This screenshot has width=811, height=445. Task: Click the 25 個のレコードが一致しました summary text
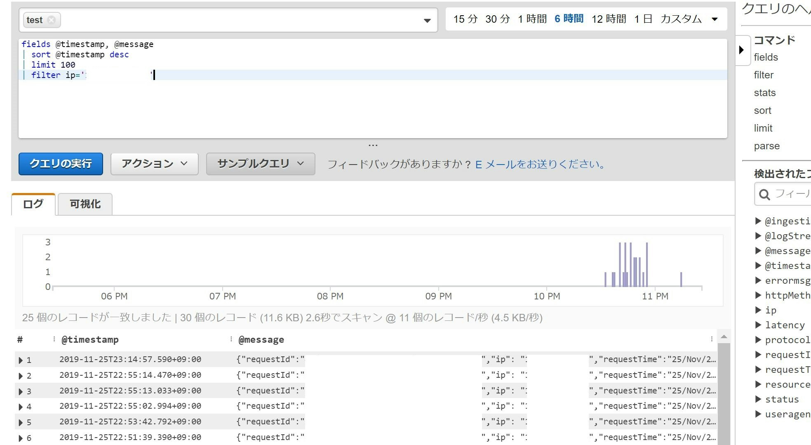[97, 318]
